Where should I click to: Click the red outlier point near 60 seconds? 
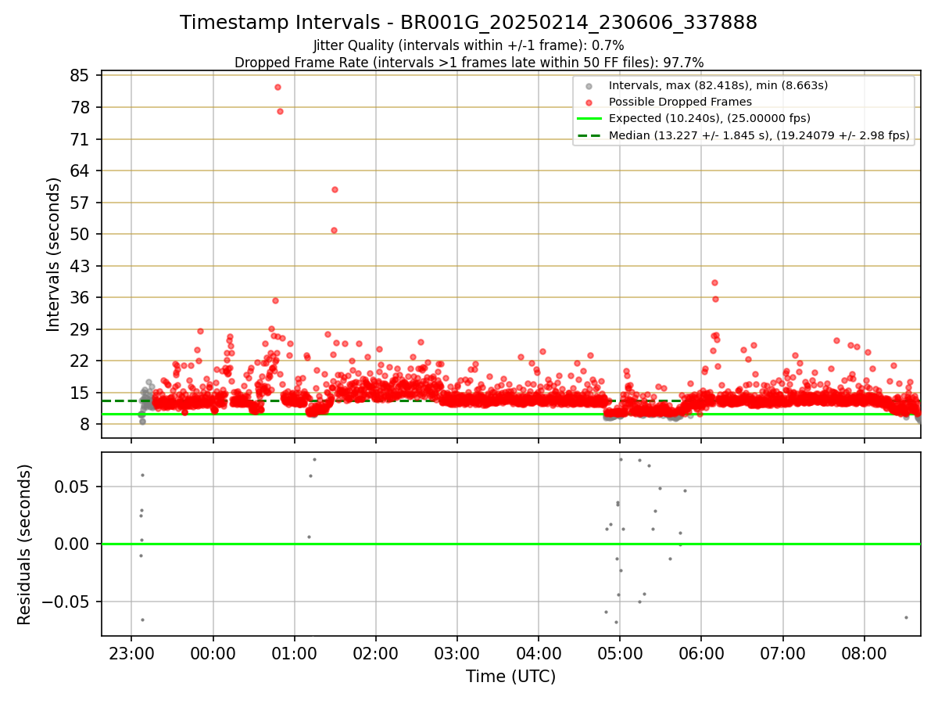335,189
